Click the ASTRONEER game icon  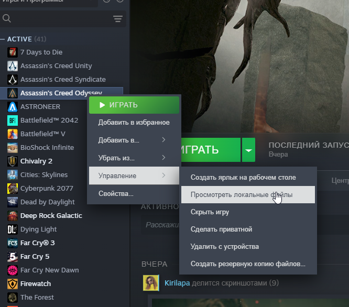click(13, 107)
